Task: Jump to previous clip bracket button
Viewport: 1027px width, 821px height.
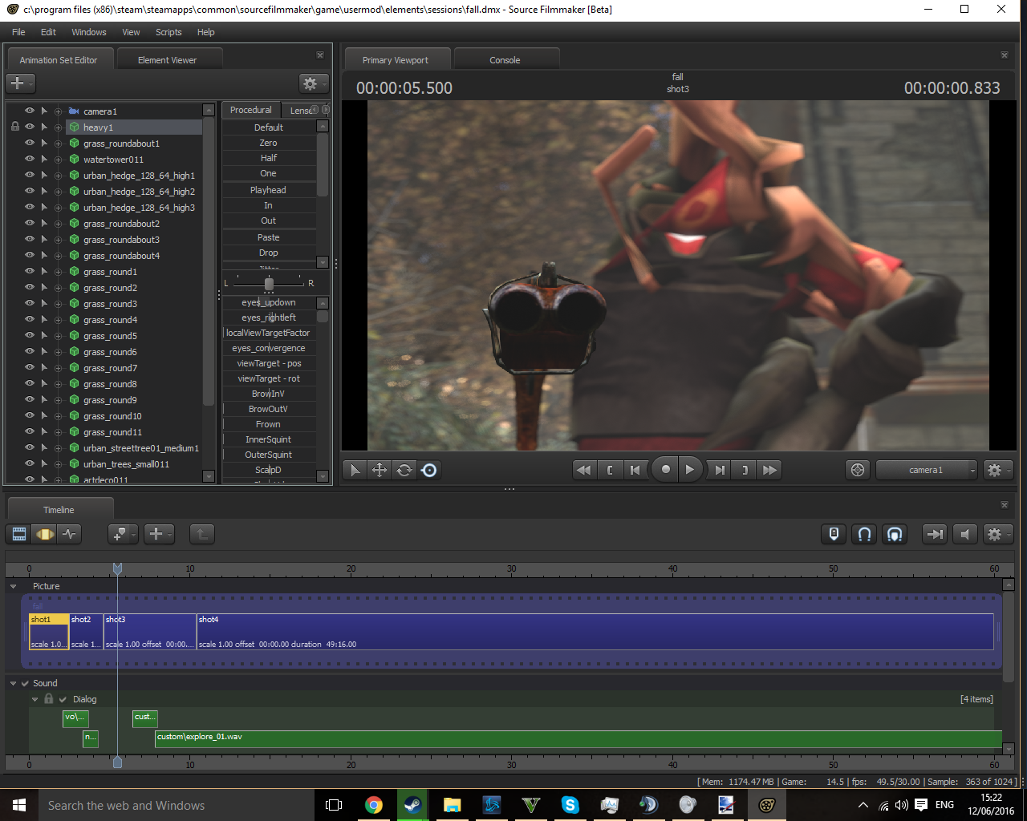Action: point(610,471)
